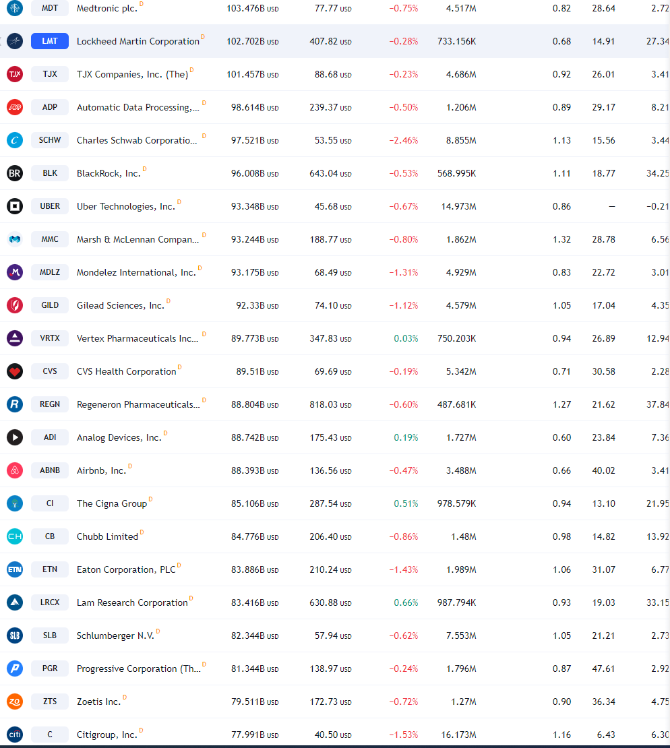Open the MDT ticker badge

pos(50,8)
